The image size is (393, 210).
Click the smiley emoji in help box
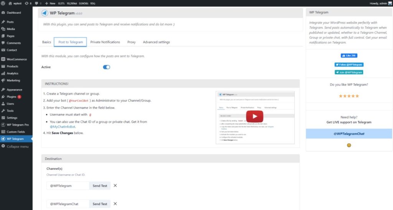coord(349,145)
